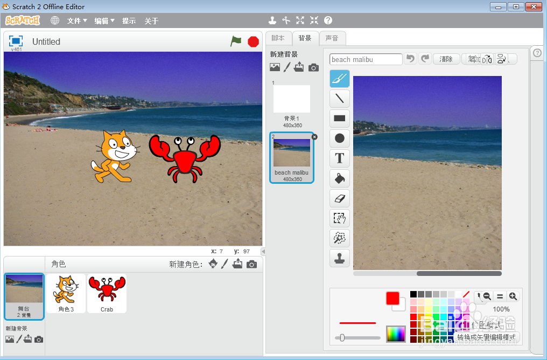Pick the black color swatch
Image resolution: width=547 pixels, height=360 pixels.
pyautogui.click(x=413, y=294)
